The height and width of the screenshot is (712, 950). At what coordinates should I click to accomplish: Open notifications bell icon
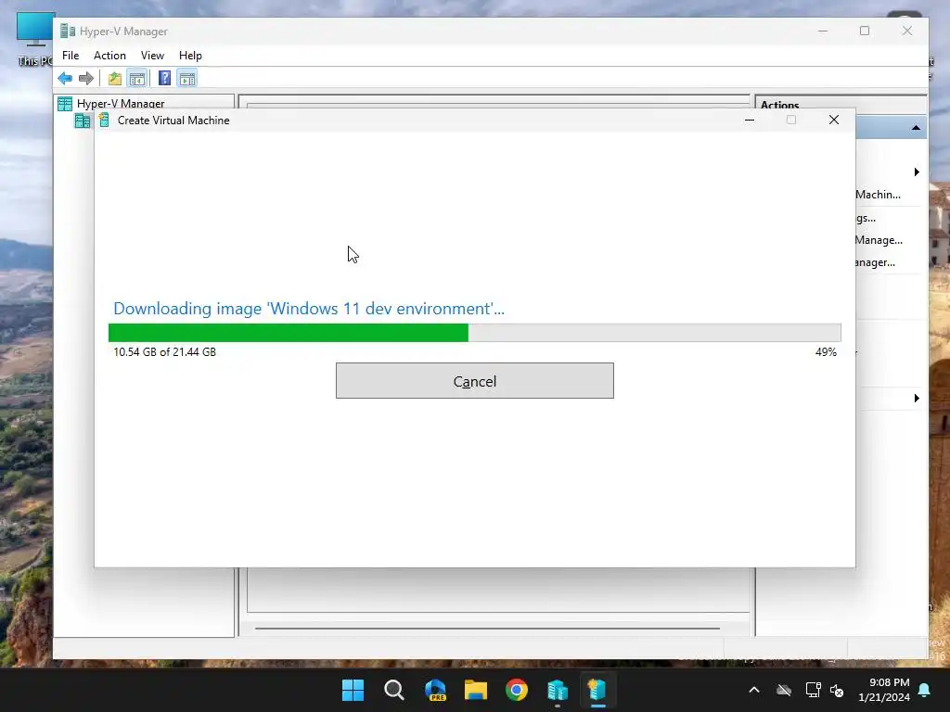pos(925,690)
